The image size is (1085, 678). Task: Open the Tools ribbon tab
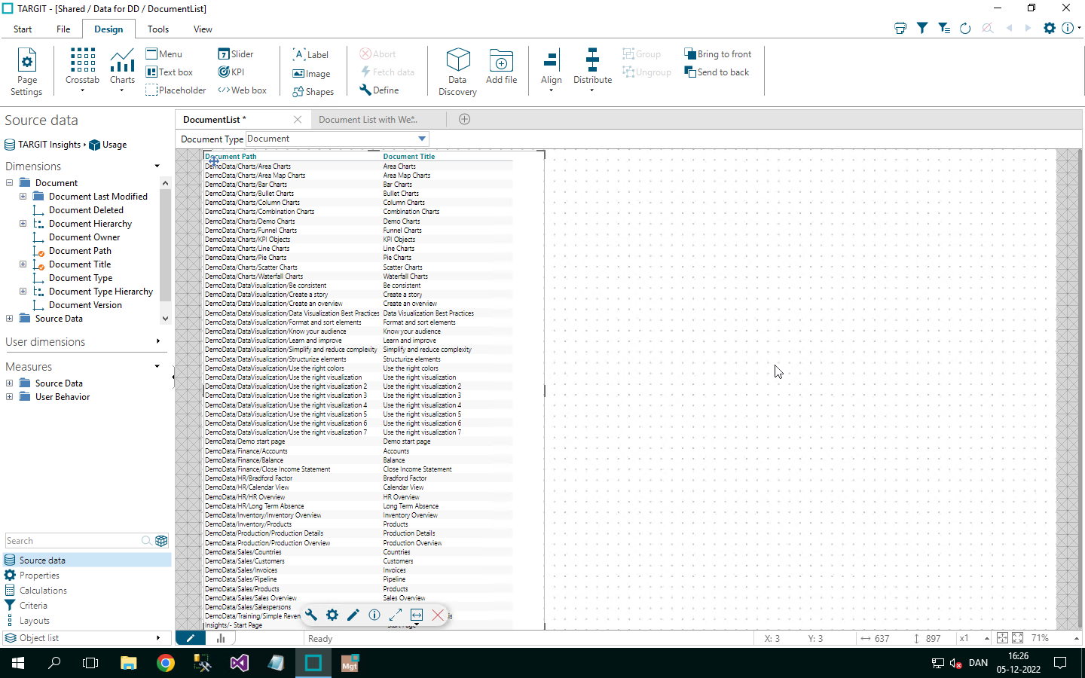click(158, 29)
